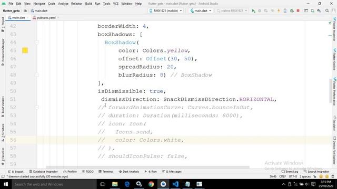Open the Terminal tool window

pos(106,172)
